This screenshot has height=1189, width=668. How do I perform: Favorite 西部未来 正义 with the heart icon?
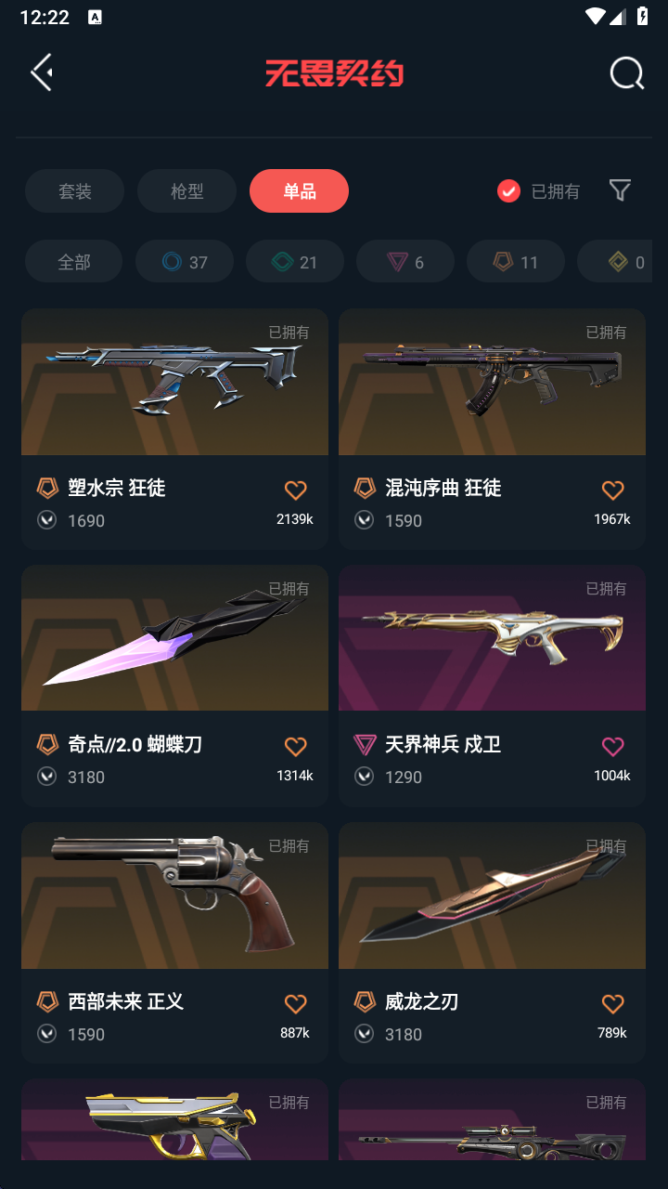click(x=295, y=1004)
